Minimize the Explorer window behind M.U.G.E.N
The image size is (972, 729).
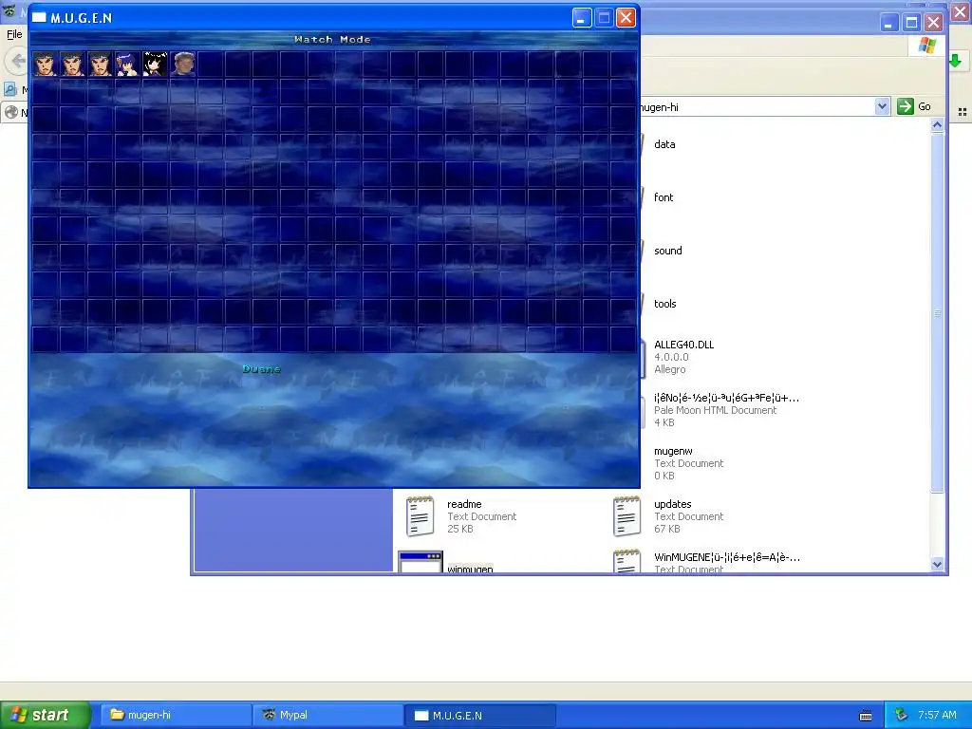tap(889, 23)
